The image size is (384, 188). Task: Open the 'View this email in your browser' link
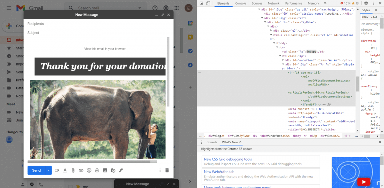pos(105,49)
